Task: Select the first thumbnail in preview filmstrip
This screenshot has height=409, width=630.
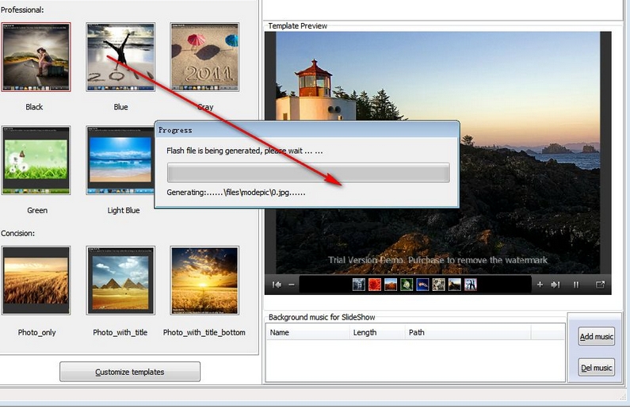Action: (x=359, y=285)
